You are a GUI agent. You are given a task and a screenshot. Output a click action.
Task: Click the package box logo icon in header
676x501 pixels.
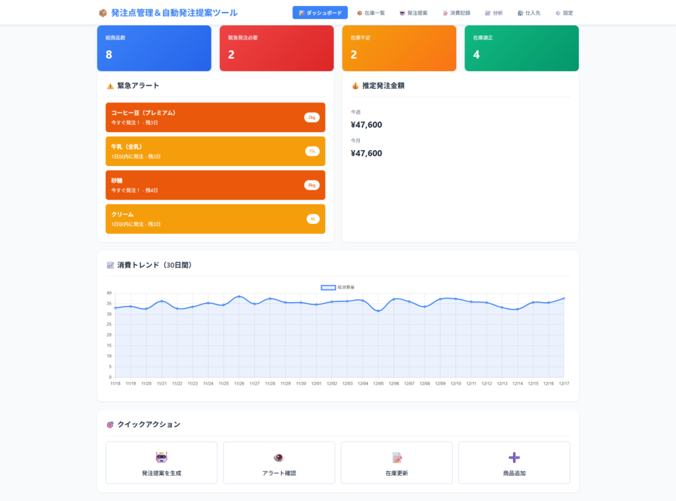102,13
